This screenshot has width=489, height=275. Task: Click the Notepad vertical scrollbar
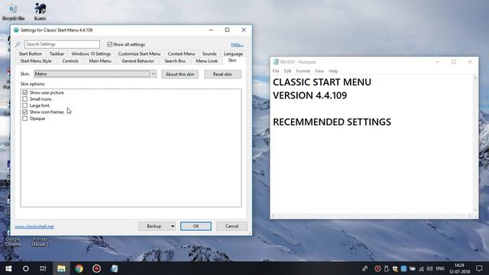tap(475, 144)
